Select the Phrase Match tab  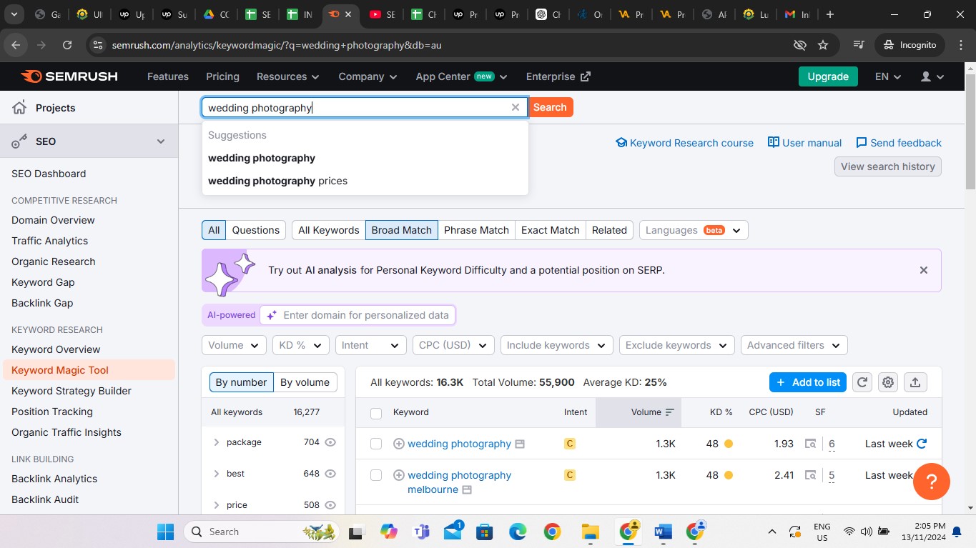pyautogui.click(x=476, y=230)
